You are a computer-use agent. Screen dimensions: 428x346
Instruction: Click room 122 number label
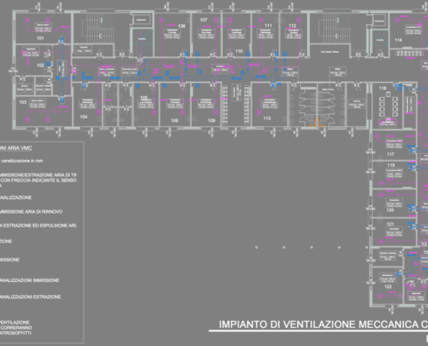coord(388,286)
